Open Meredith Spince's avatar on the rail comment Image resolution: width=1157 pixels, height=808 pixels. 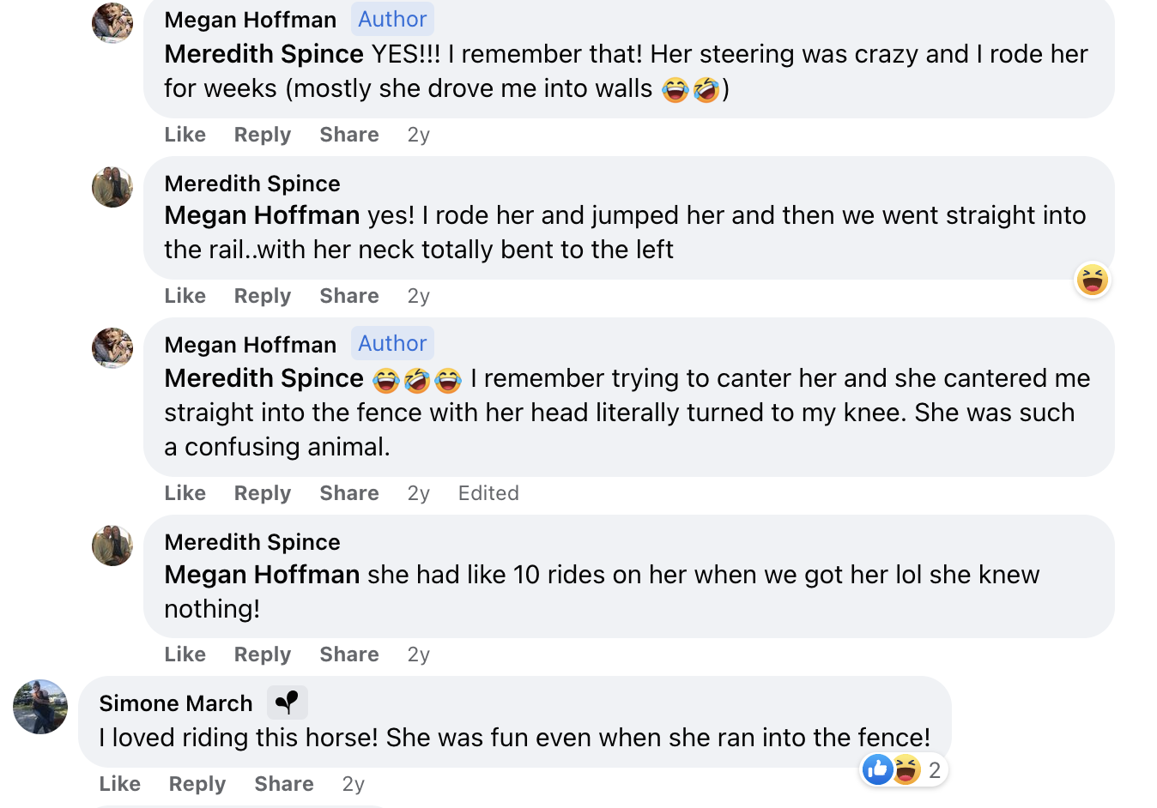click(112, 187)
